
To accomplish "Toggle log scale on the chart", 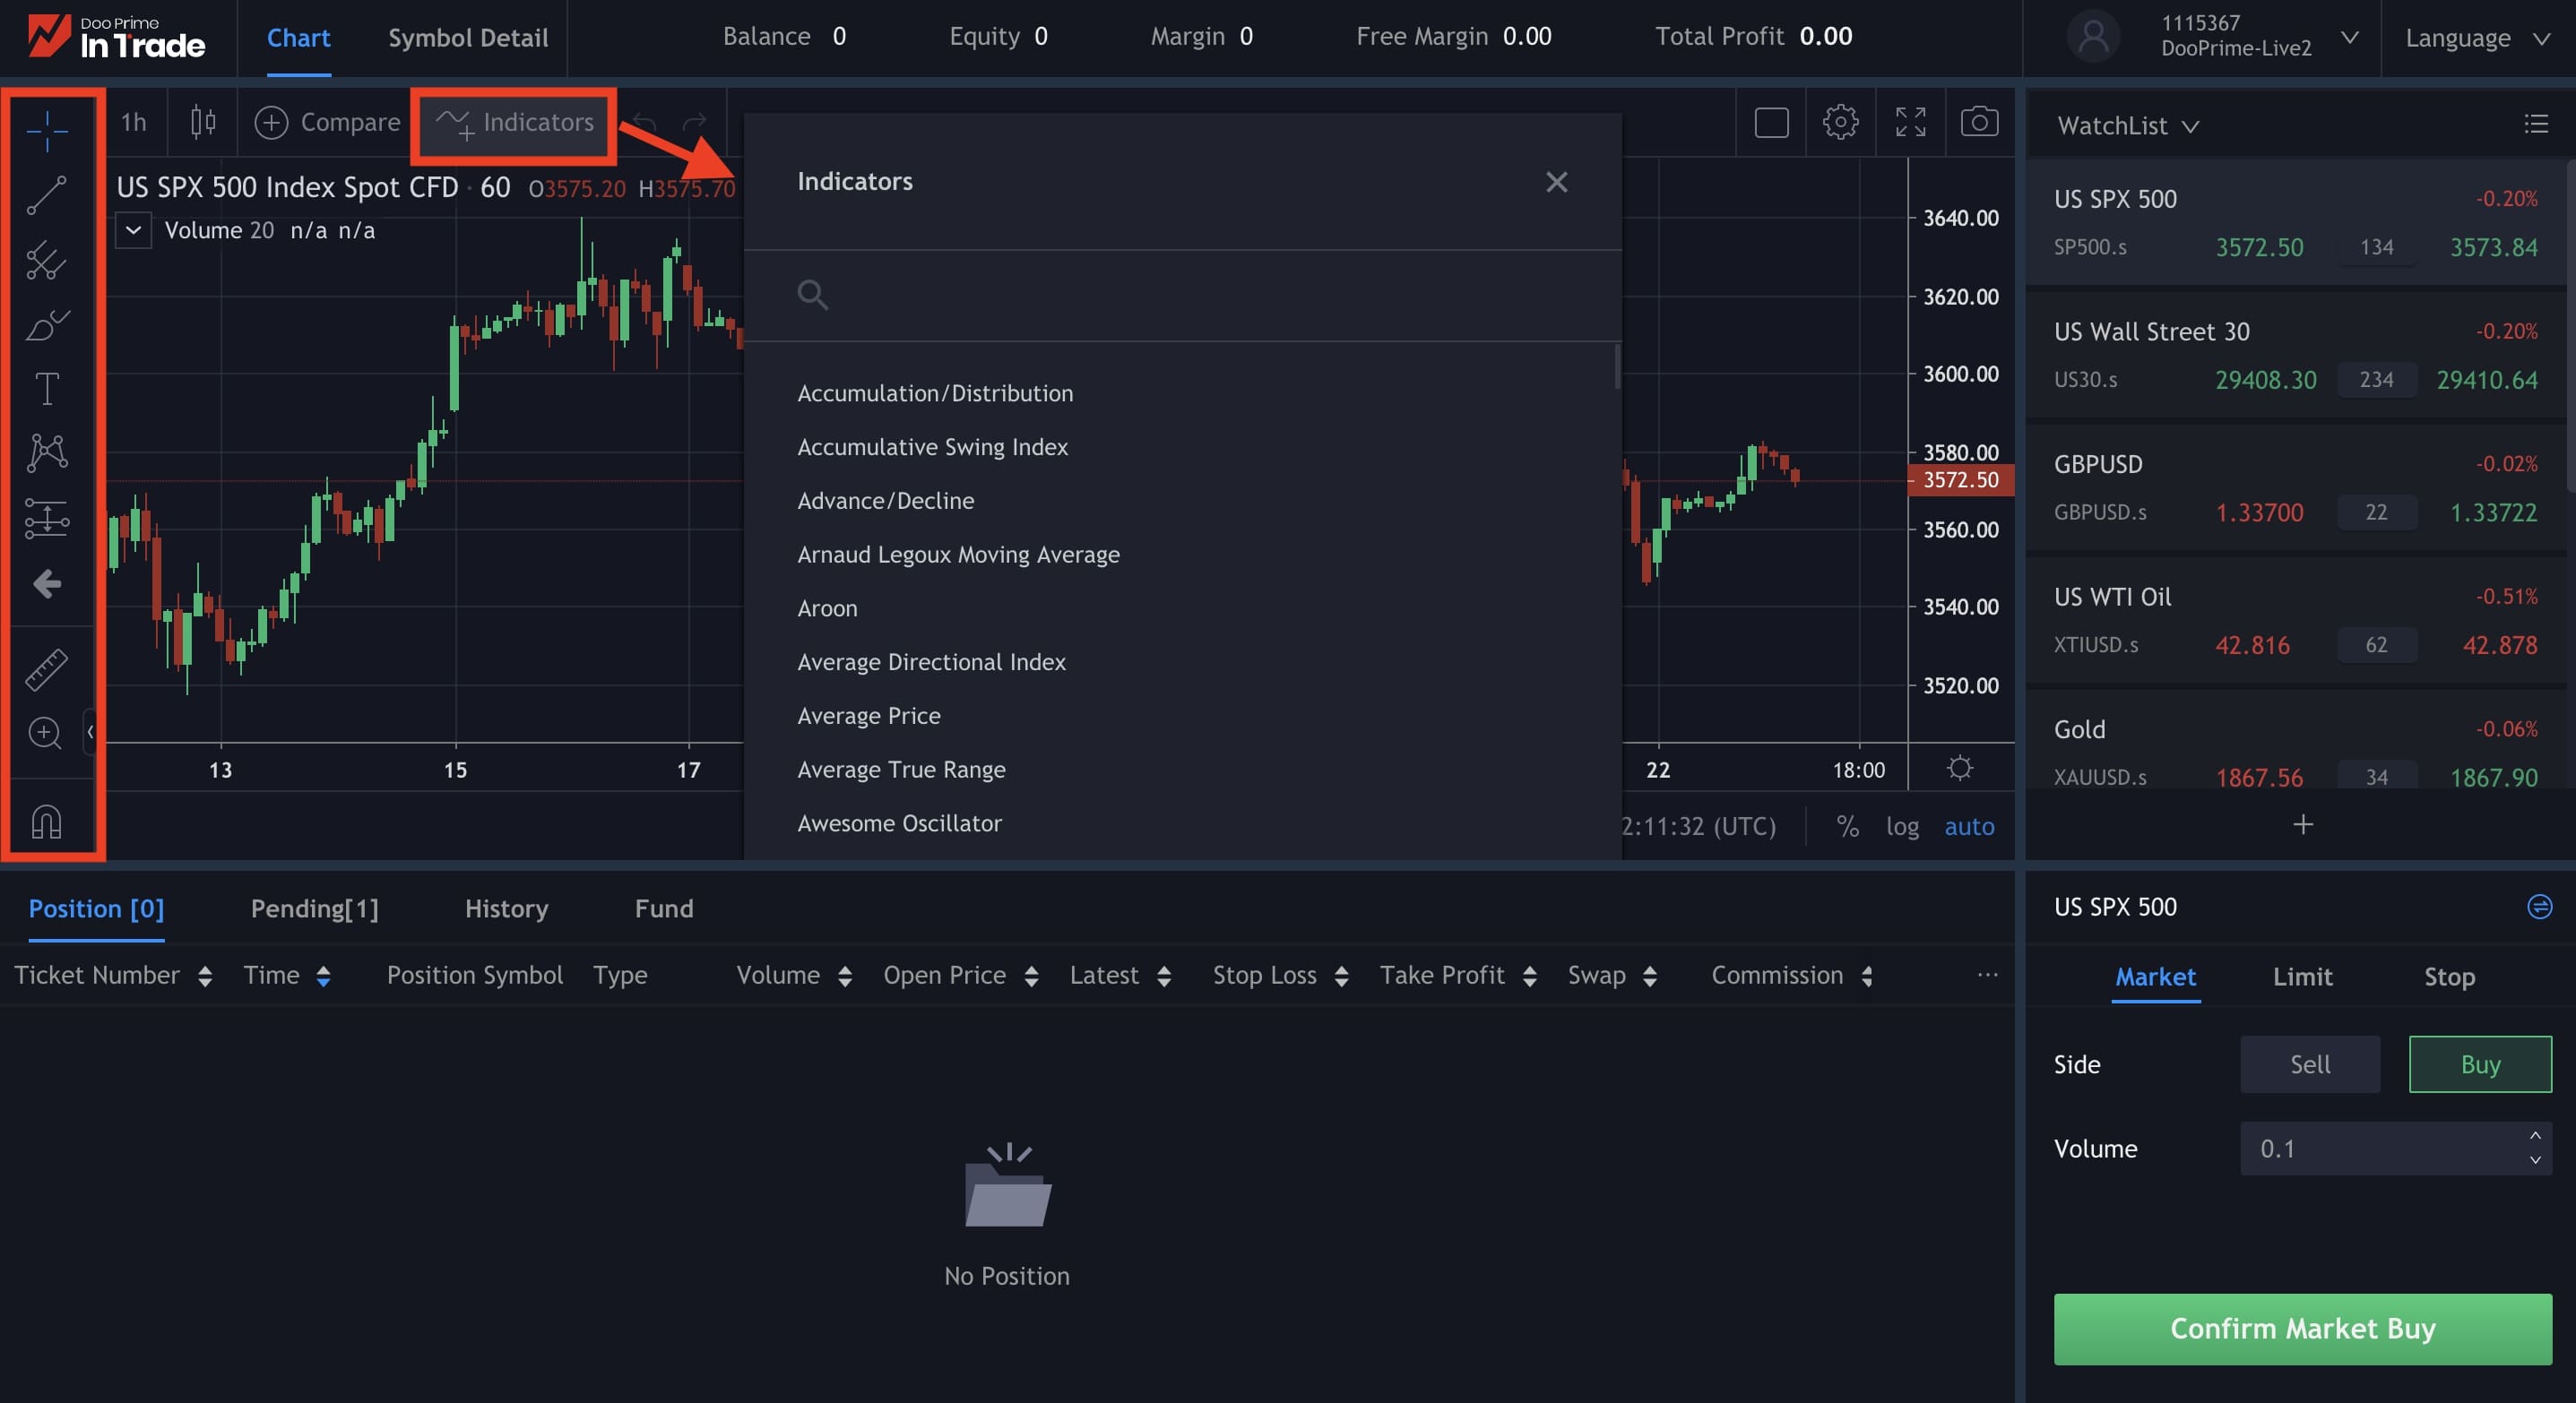I will click(x=1902, y=826).
